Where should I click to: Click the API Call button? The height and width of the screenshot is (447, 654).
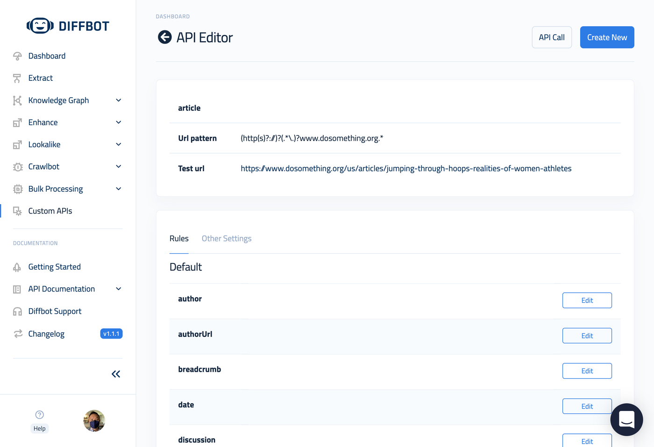pos(552,37)
